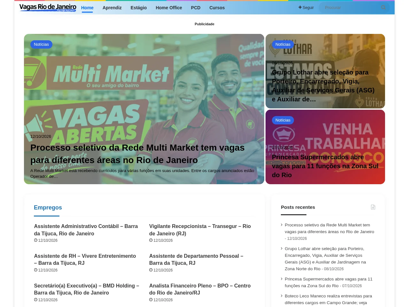
Task: Click Notícias badge on Princesa Supermercados card
Action: click(283, 120)
